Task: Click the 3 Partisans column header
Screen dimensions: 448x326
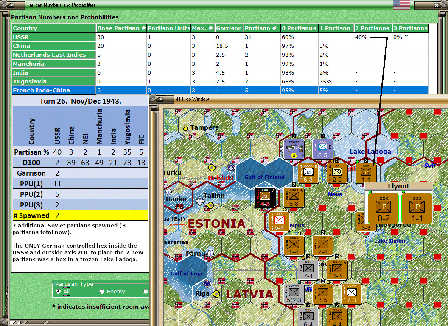Action: click(x=411, y=28)
